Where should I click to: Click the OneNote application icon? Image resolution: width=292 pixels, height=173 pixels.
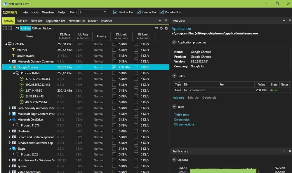[x=14, y=131]
